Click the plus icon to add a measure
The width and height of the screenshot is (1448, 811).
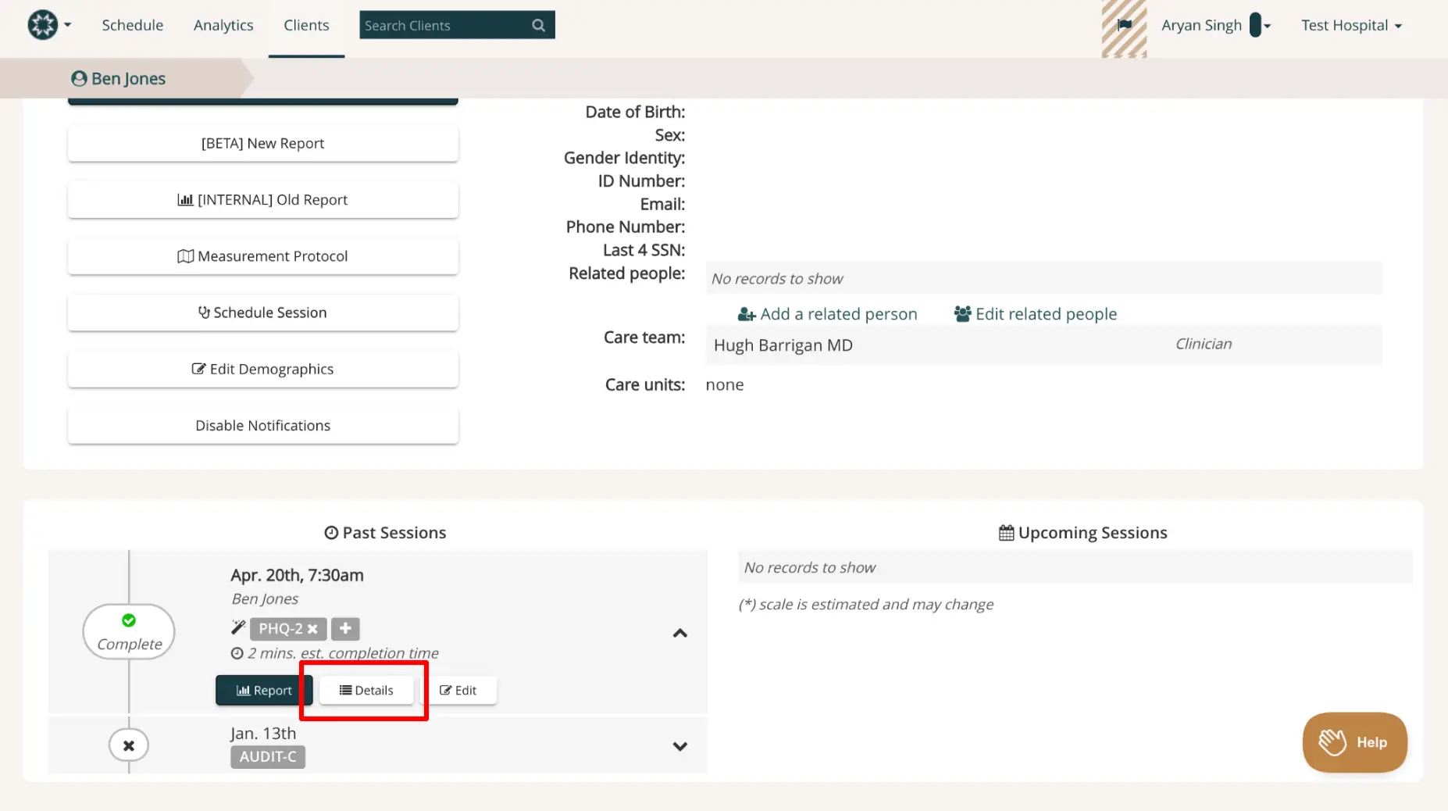tap(345, 629)
